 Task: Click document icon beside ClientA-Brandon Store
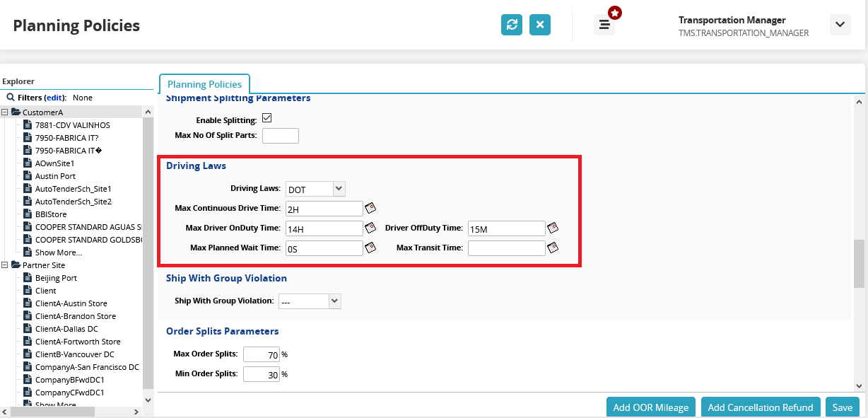click(x=28, y=316)
